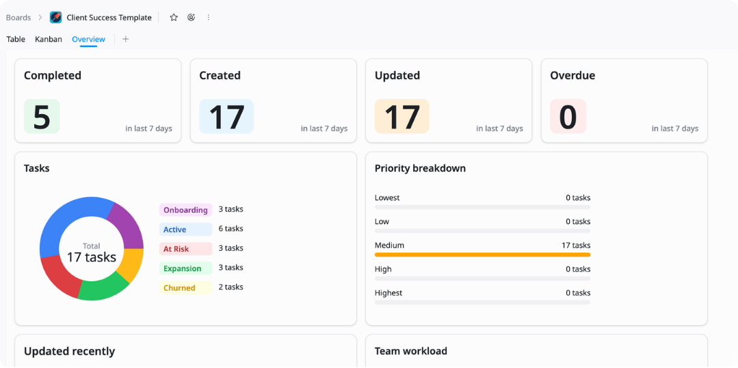Click 'in last 7 days' on Overdue card
The width and height of the screenshot is (738, 368).
point(675,128)
